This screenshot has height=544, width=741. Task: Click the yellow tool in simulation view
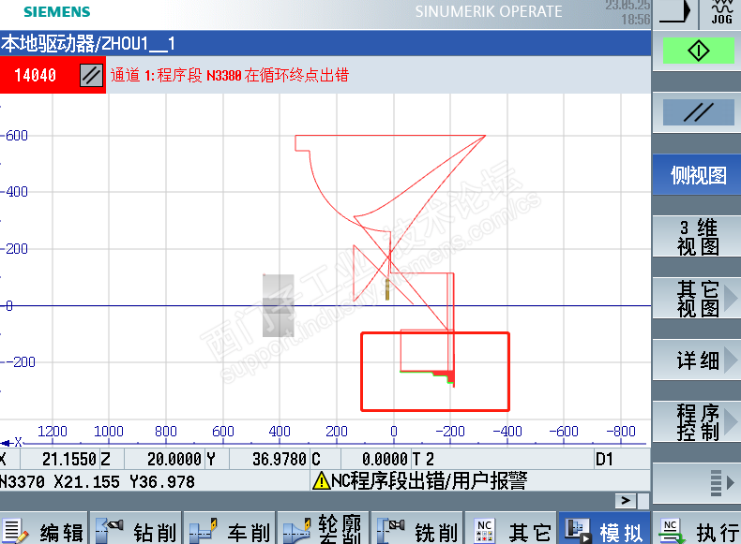[387, 289]
